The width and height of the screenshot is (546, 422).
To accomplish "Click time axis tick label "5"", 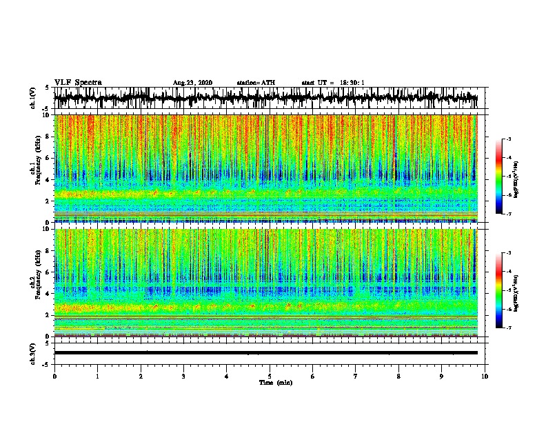I will tap(270, 376).
